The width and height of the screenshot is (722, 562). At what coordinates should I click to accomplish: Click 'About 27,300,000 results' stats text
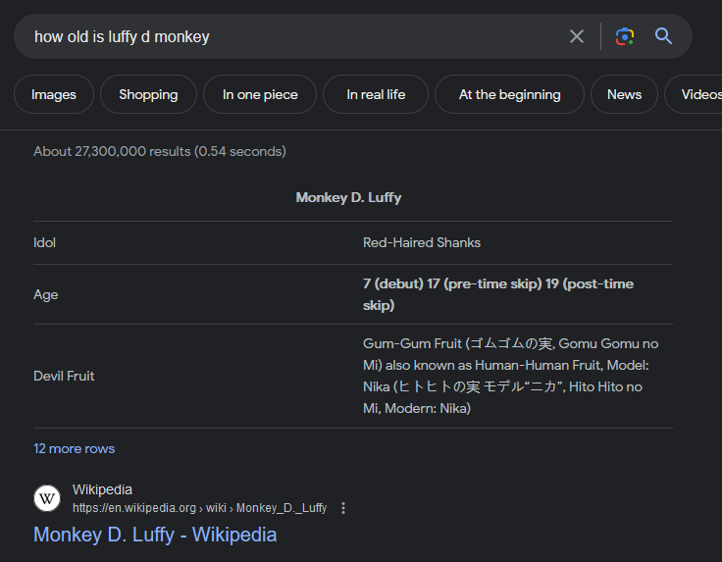160,151
